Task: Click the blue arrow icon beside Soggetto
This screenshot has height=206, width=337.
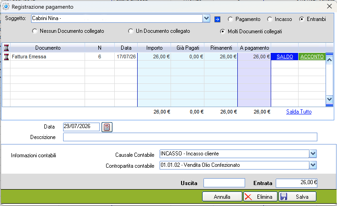Action: 217,20
